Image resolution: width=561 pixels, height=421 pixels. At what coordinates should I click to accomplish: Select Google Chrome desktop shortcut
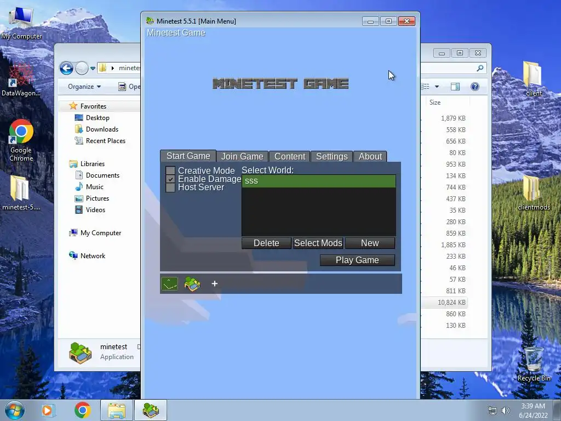click(x=21, y=140)
